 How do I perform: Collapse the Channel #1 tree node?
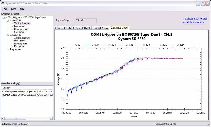pyautogui.click(x=8, y=21)
